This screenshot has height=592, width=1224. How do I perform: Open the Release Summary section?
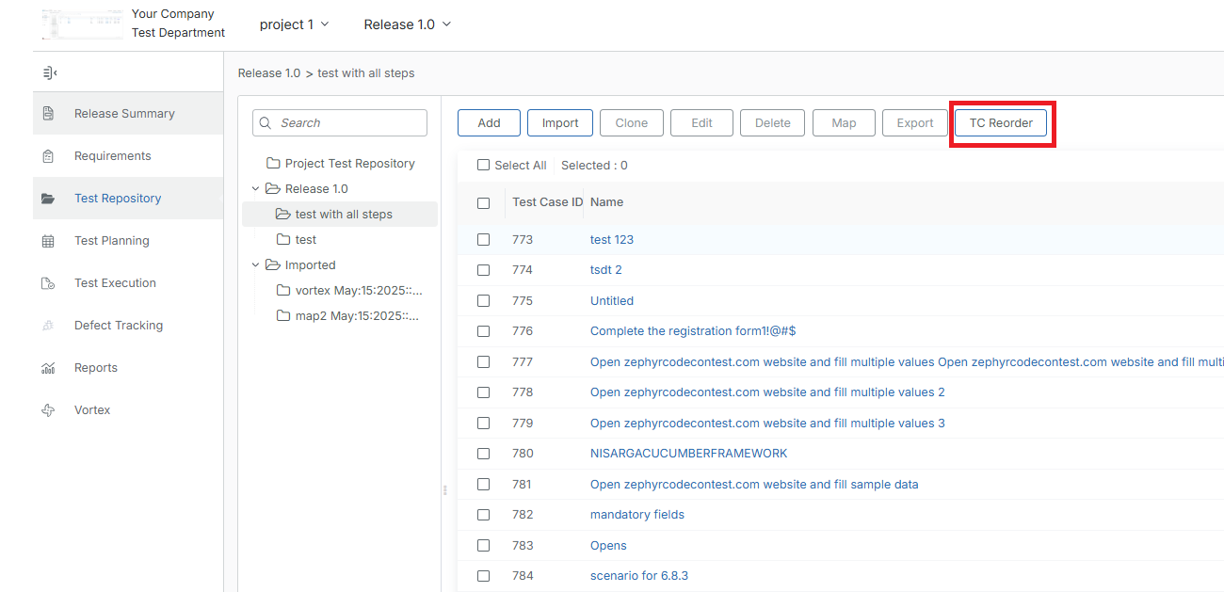123,113
